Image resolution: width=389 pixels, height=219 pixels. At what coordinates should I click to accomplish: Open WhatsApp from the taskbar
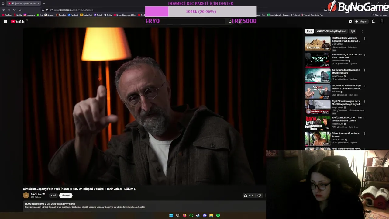[191, 215]
